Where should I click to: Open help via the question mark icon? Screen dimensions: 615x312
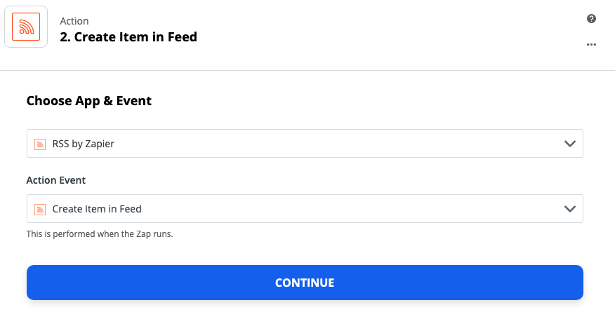pos(591,18)
